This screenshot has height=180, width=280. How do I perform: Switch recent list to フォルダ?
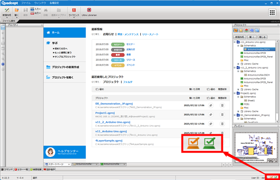click(128, 82)
